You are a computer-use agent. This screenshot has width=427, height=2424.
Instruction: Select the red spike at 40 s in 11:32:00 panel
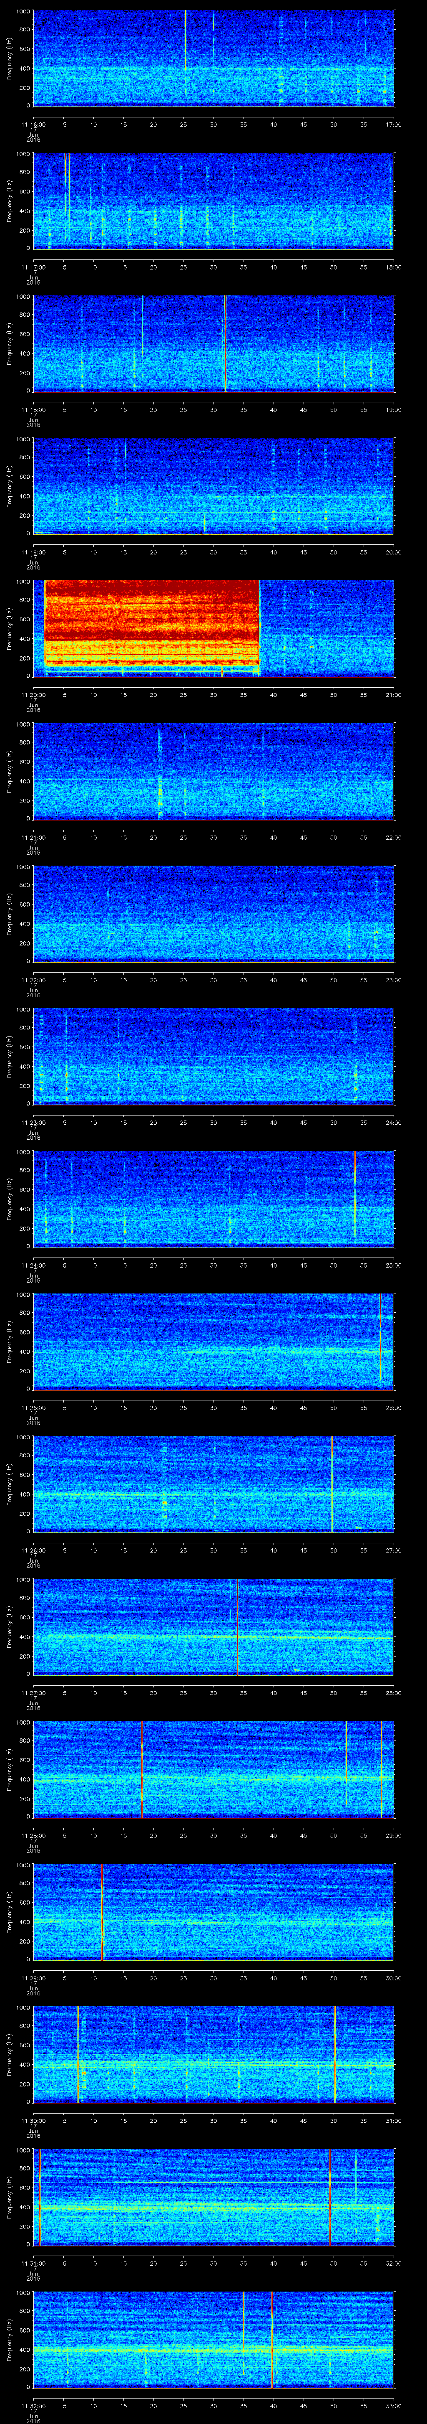click(x=272, y=2339)
